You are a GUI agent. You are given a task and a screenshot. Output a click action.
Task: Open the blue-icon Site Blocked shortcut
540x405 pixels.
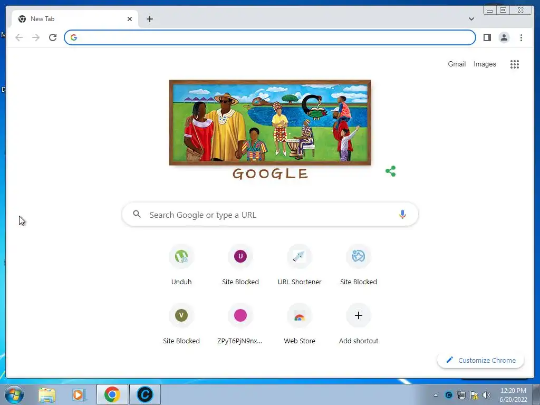[359, 265]
